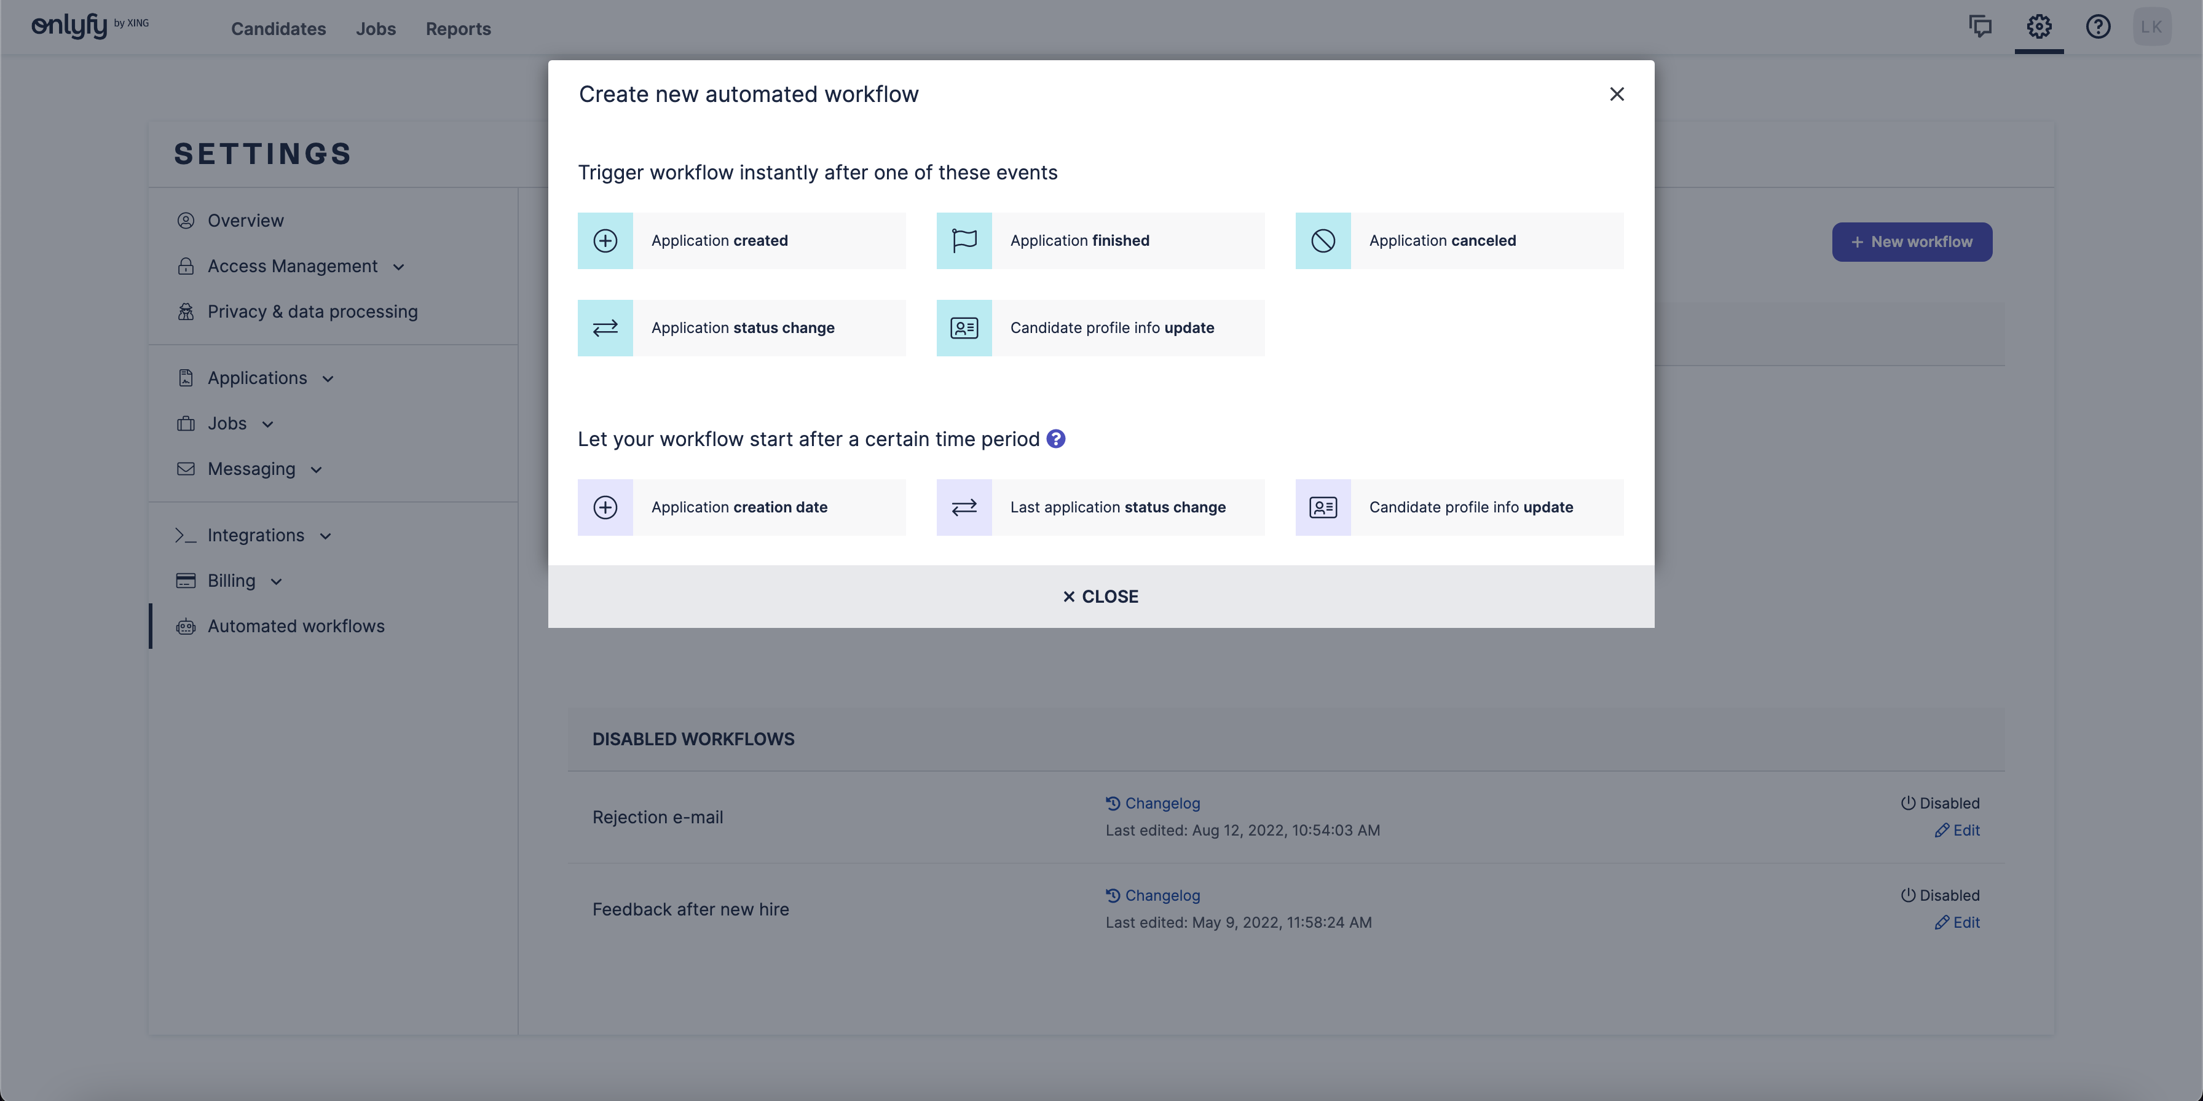Image resolution: width=2203 pixels, height=1101 pixels.
Task: Click the CLOSE button below the dialog
Action: (x=1100, y=596)
